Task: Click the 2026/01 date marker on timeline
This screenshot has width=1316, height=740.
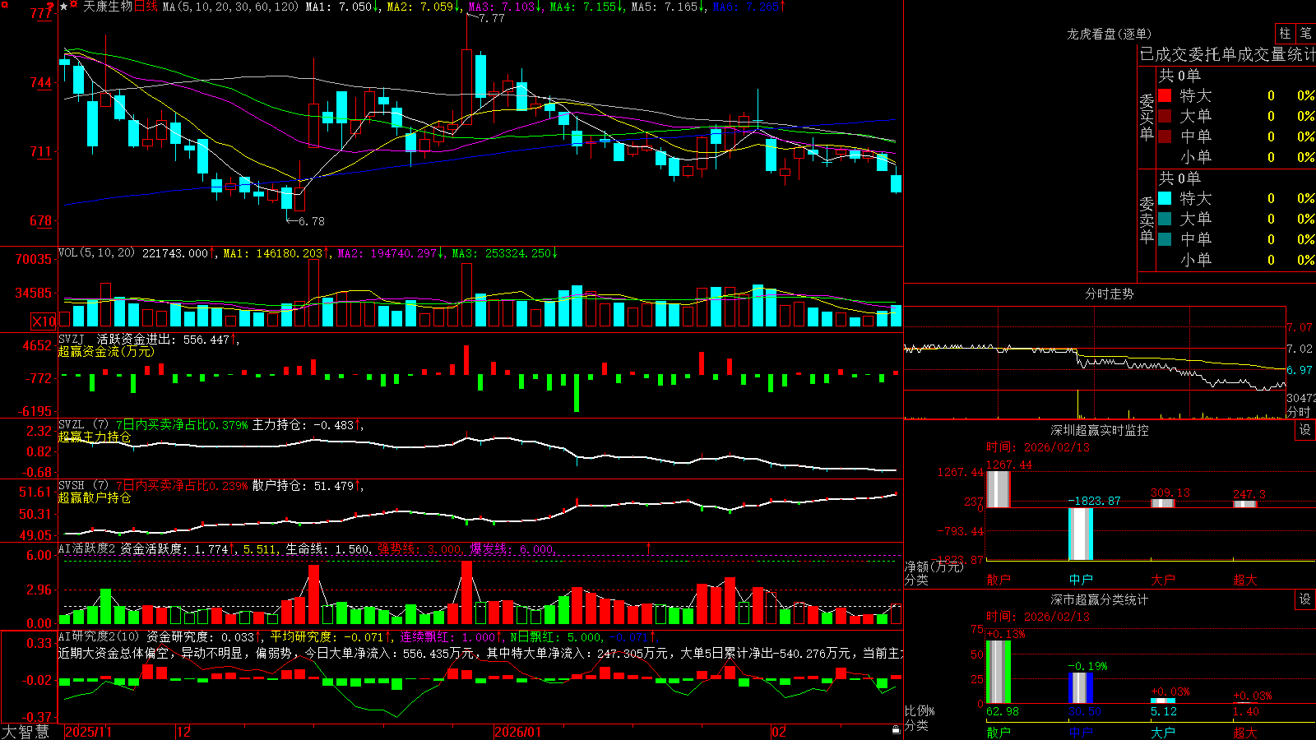Action: pyautogui.click(x=518, y=732)
